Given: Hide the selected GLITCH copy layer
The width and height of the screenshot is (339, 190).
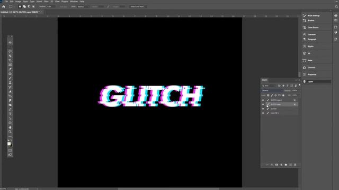Looking at the screenshot, I should pos(263,104).
